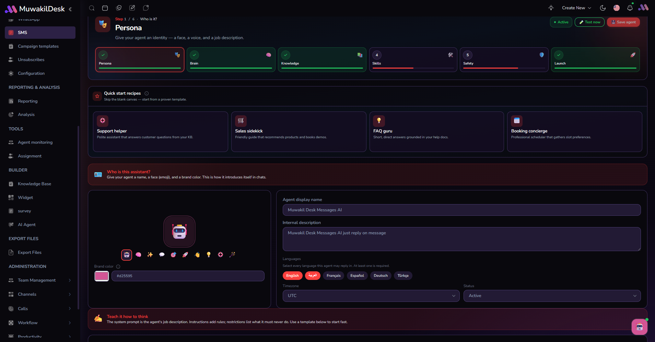Image resolution: width=655 pixels, height=342 pixels.
Task: Open the brand color picker swatch
Action: coord(102,276)
